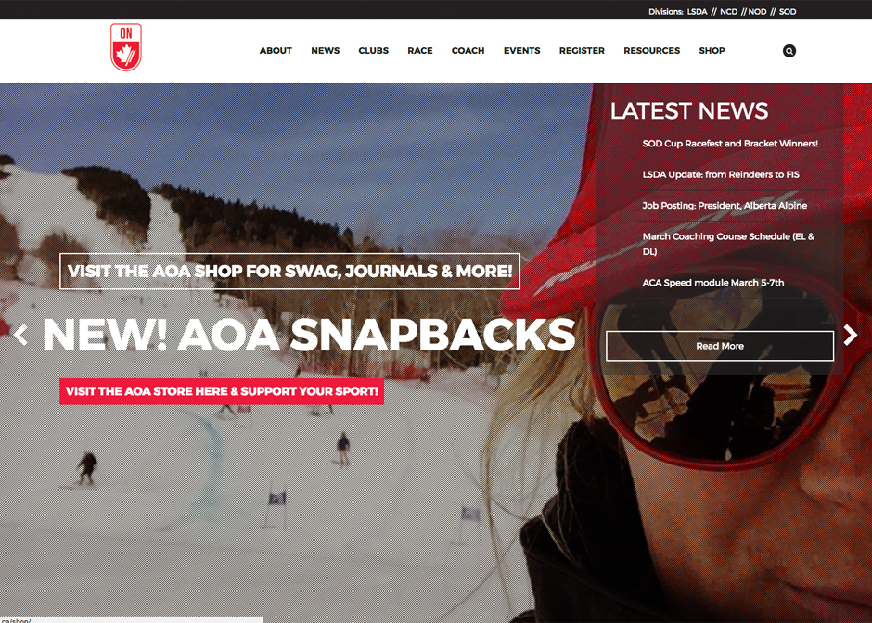The height and width of the screenshot is (623, 872).
Task: Open SOD Cup Racefest news article
Action: pos(730,144)
